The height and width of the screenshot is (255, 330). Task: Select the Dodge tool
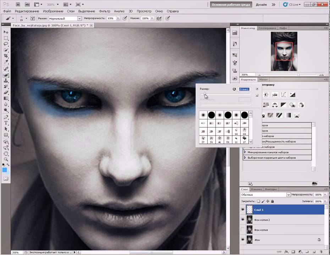6,110
